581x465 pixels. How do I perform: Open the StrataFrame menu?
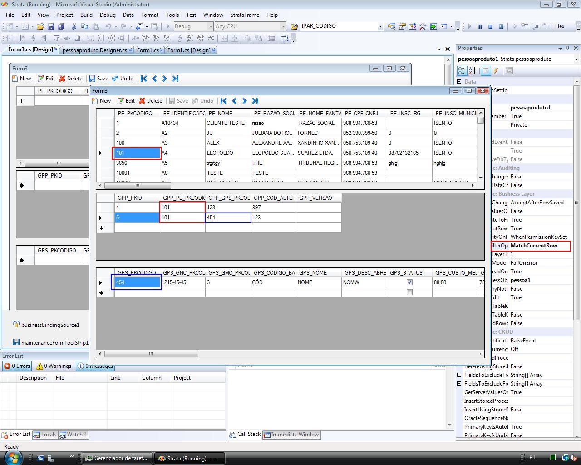click(245, 15)
